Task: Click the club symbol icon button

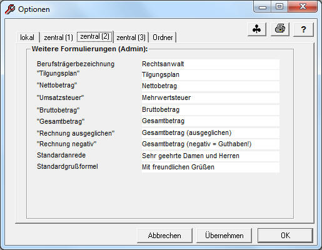Action: 257,29
